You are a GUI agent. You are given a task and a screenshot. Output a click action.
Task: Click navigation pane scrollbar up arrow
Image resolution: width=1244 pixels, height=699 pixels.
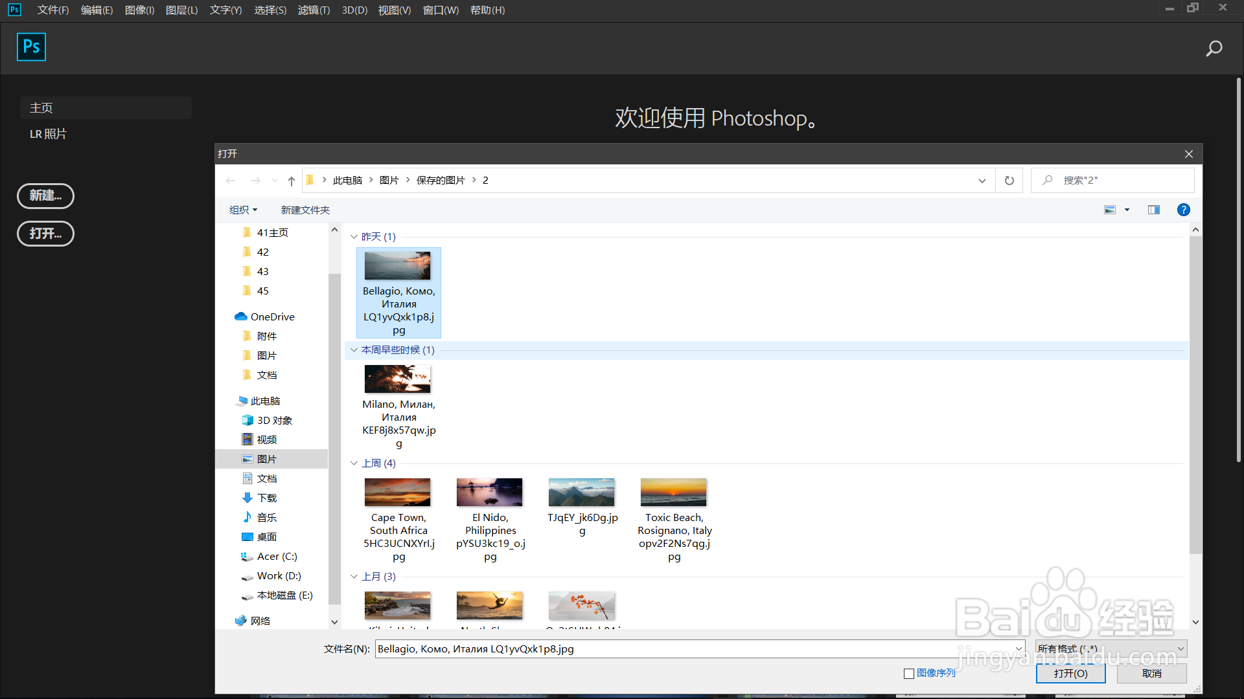pos(334,230)
